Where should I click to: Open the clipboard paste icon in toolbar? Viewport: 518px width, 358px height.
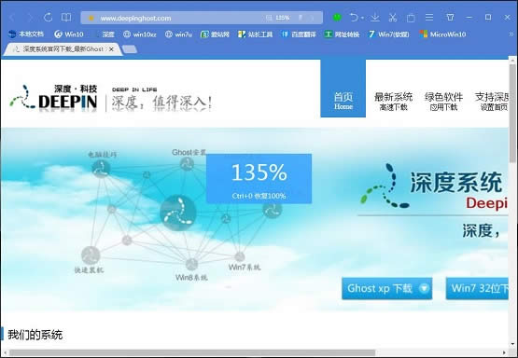pos(411,18)
